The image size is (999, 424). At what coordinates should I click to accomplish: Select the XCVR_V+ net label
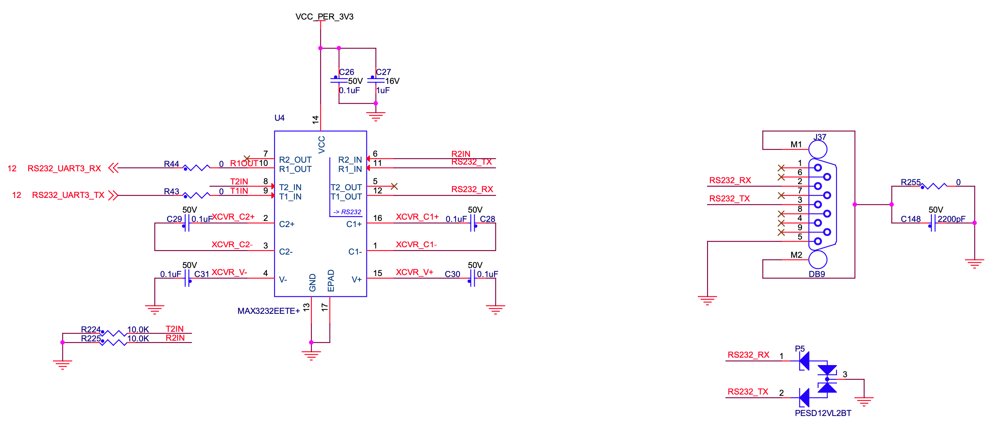click(414, 272)
